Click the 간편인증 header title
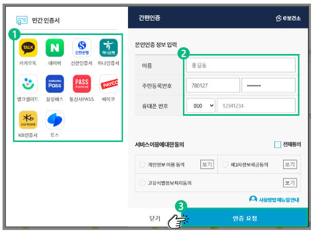314x231 pixels. [150, 18]
